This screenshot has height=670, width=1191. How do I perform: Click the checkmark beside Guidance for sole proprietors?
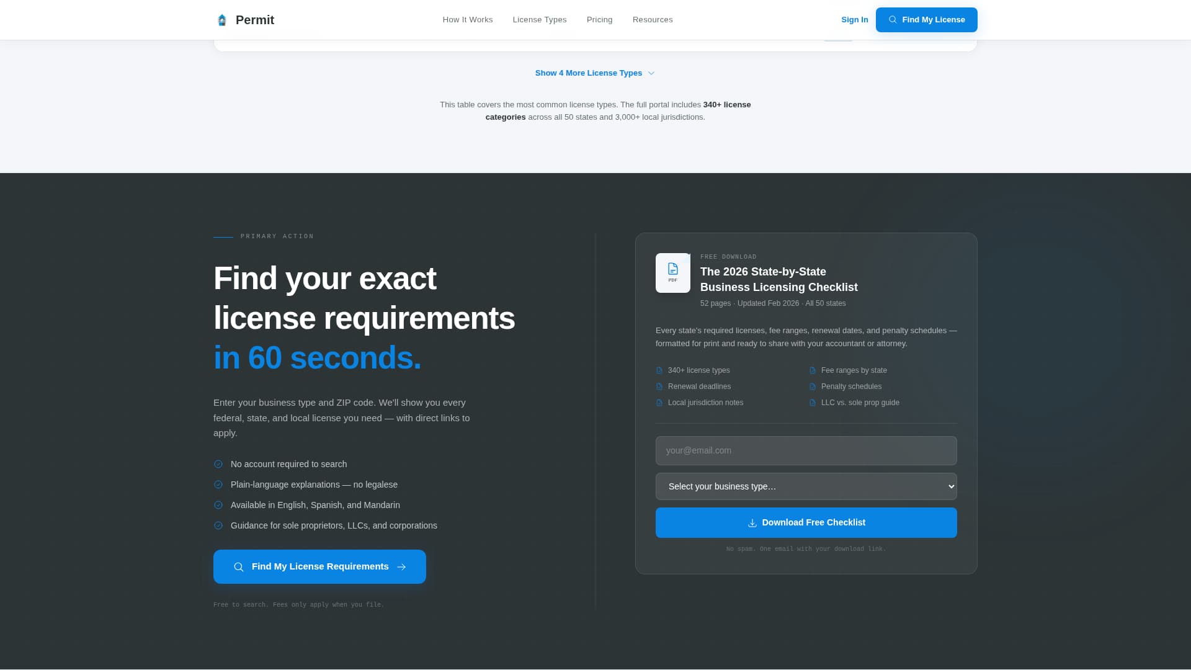pos(218,525)
